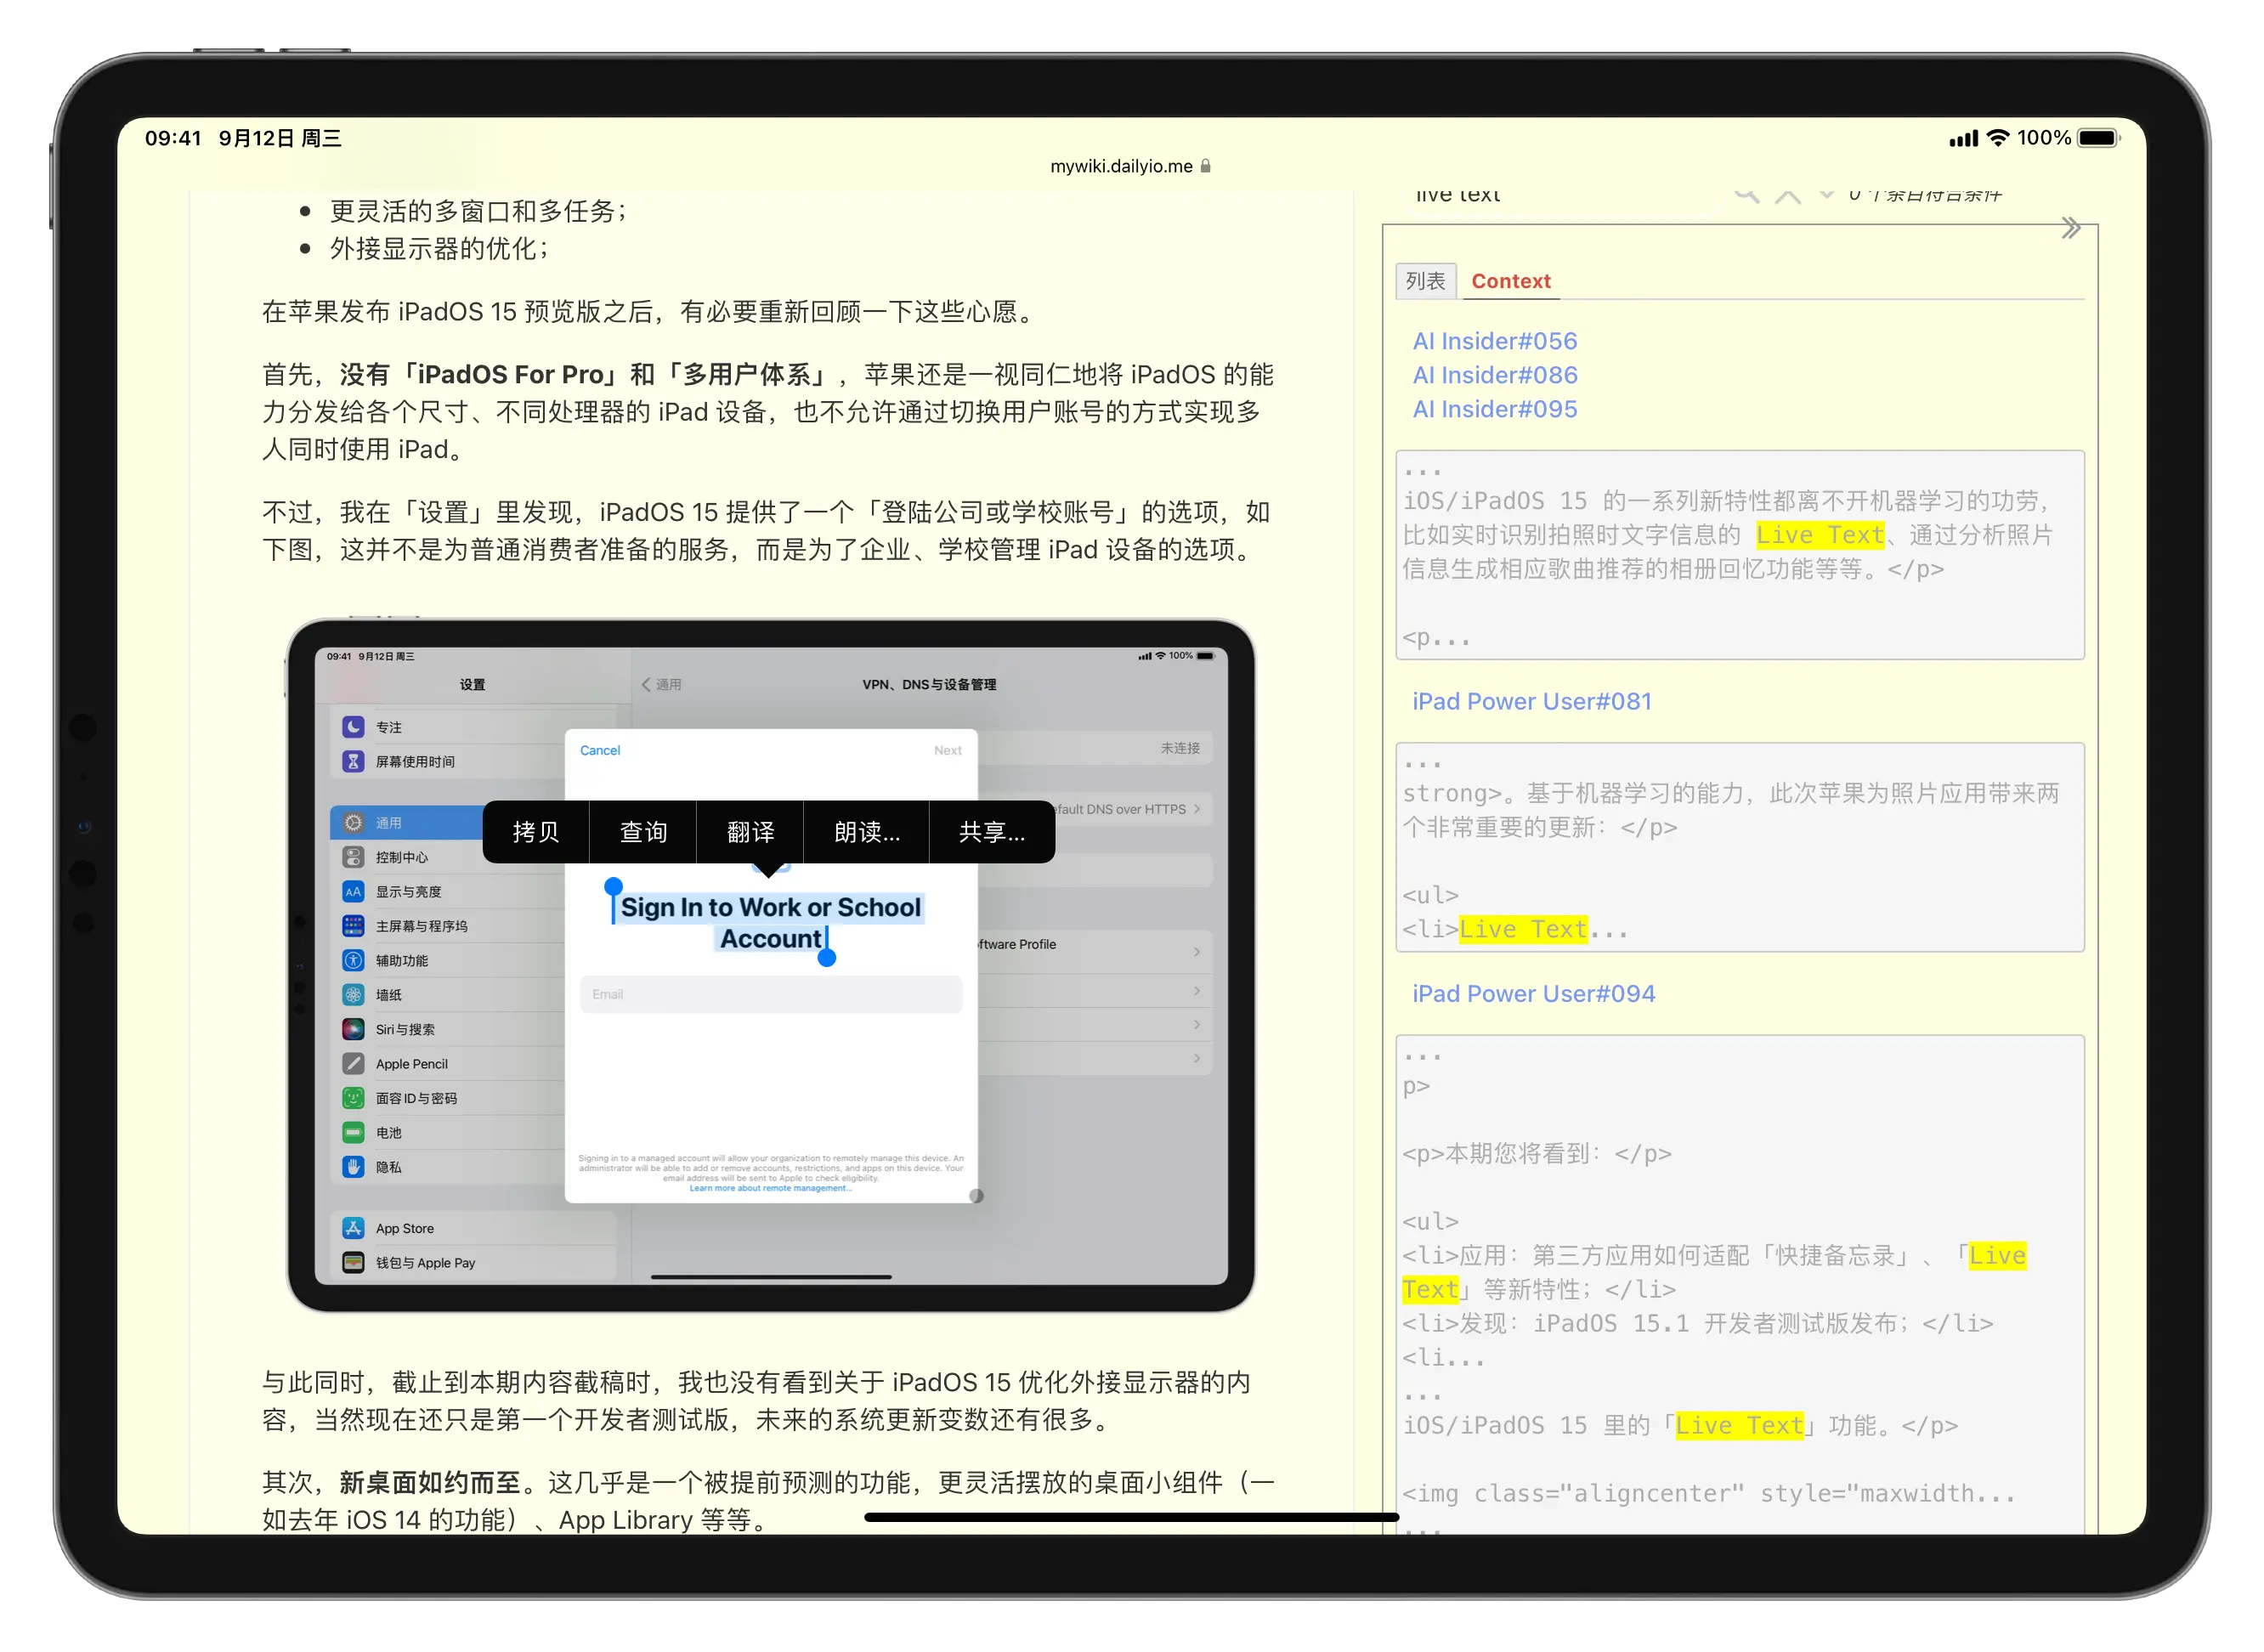Open the 辅助功能 accessibility icon
The image size is (2264, 1652).
[x=353, y=960]
